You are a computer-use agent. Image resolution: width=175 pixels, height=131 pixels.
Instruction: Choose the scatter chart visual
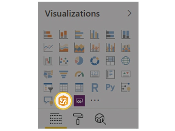[64, 61]
